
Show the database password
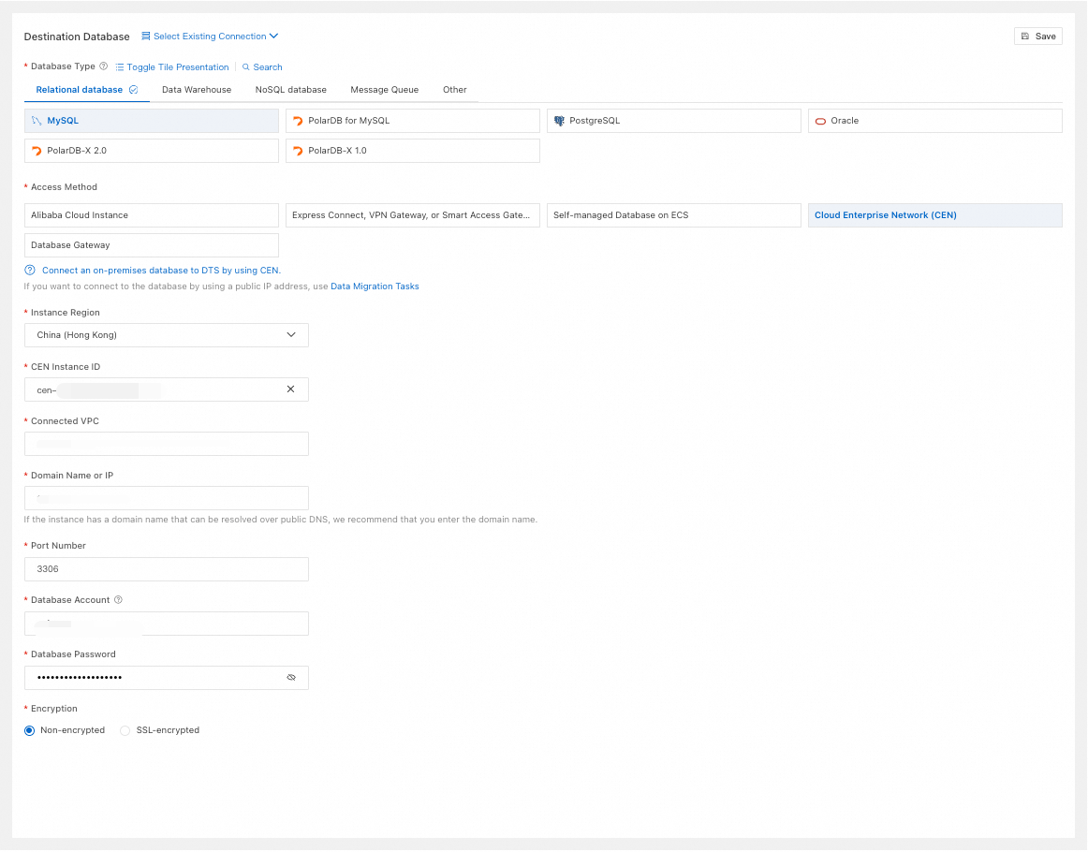point(291,678)
